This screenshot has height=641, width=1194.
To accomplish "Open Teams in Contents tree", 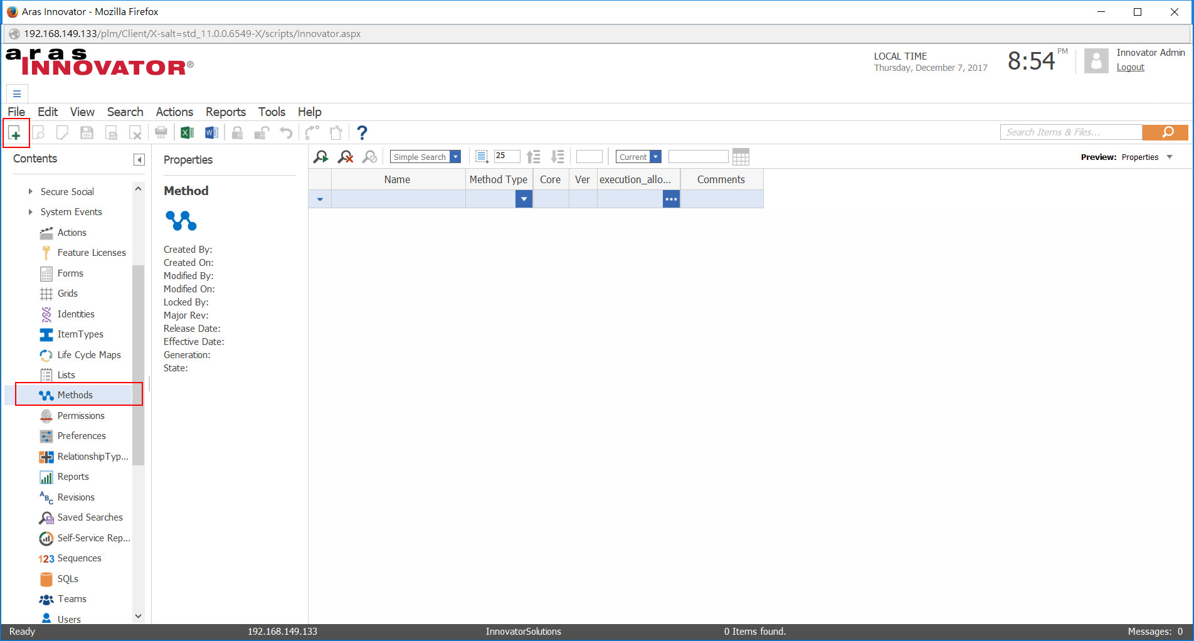I will pyautogui.click(x=71, y=599).
